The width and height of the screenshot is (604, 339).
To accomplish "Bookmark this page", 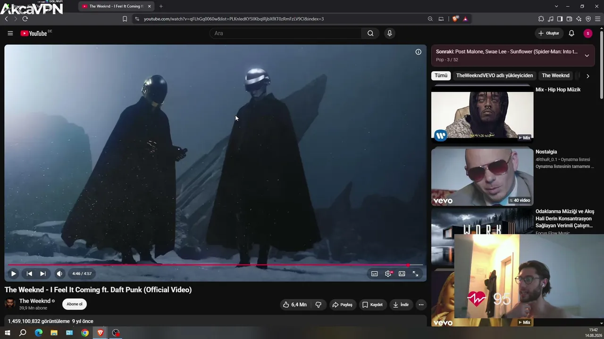I will (x=125, y=19).
